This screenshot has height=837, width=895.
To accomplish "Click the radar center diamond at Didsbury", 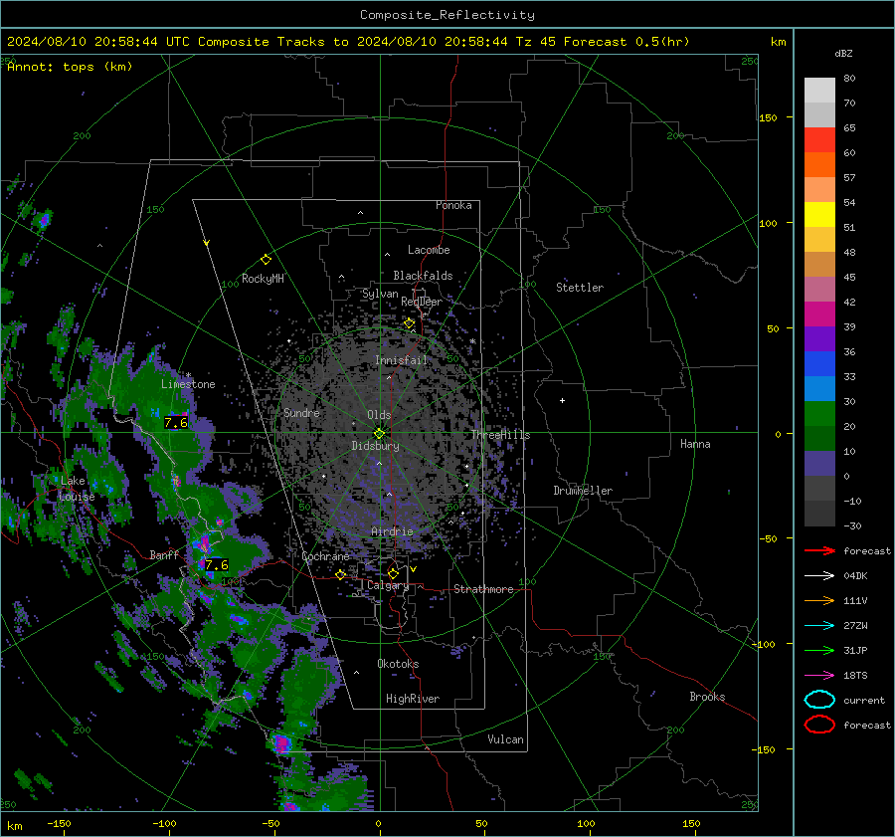I will [379, 433].
